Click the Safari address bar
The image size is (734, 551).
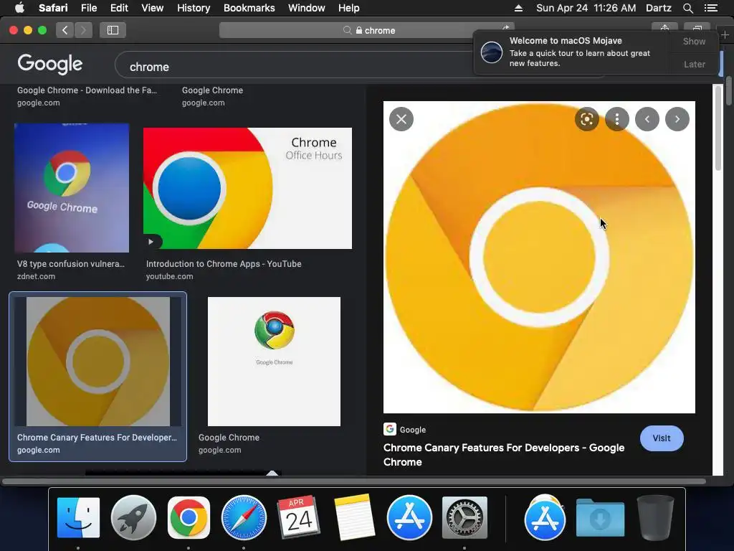(366, 30)
